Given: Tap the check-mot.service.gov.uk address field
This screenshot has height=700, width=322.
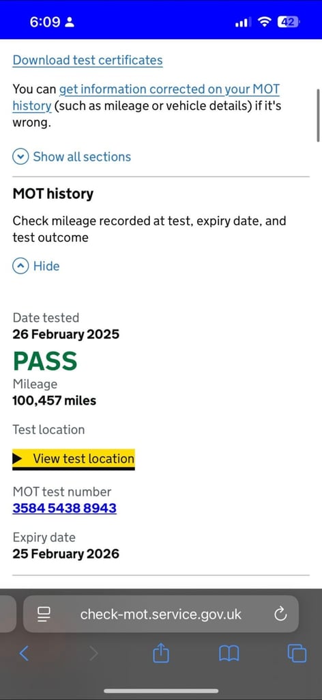Looking at the screenshot, I should (161, 615).
